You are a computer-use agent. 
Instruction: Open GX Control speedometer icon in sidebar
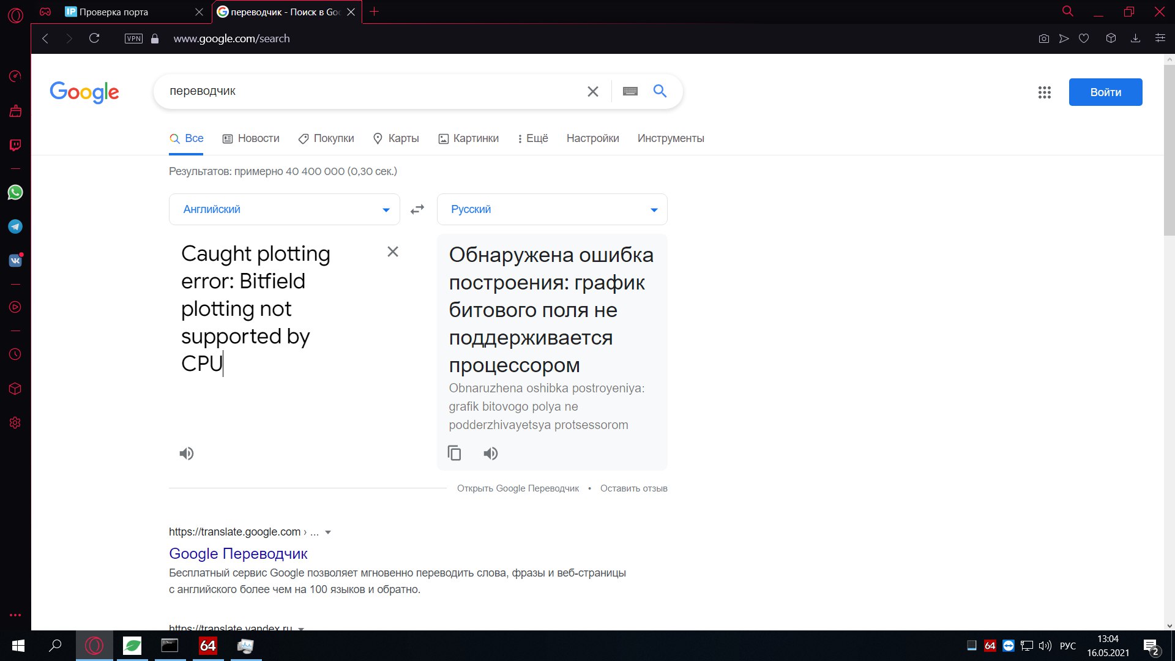15,76
